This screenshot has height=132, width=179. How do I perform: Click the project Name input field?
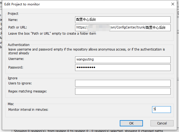tap(123, 20)
